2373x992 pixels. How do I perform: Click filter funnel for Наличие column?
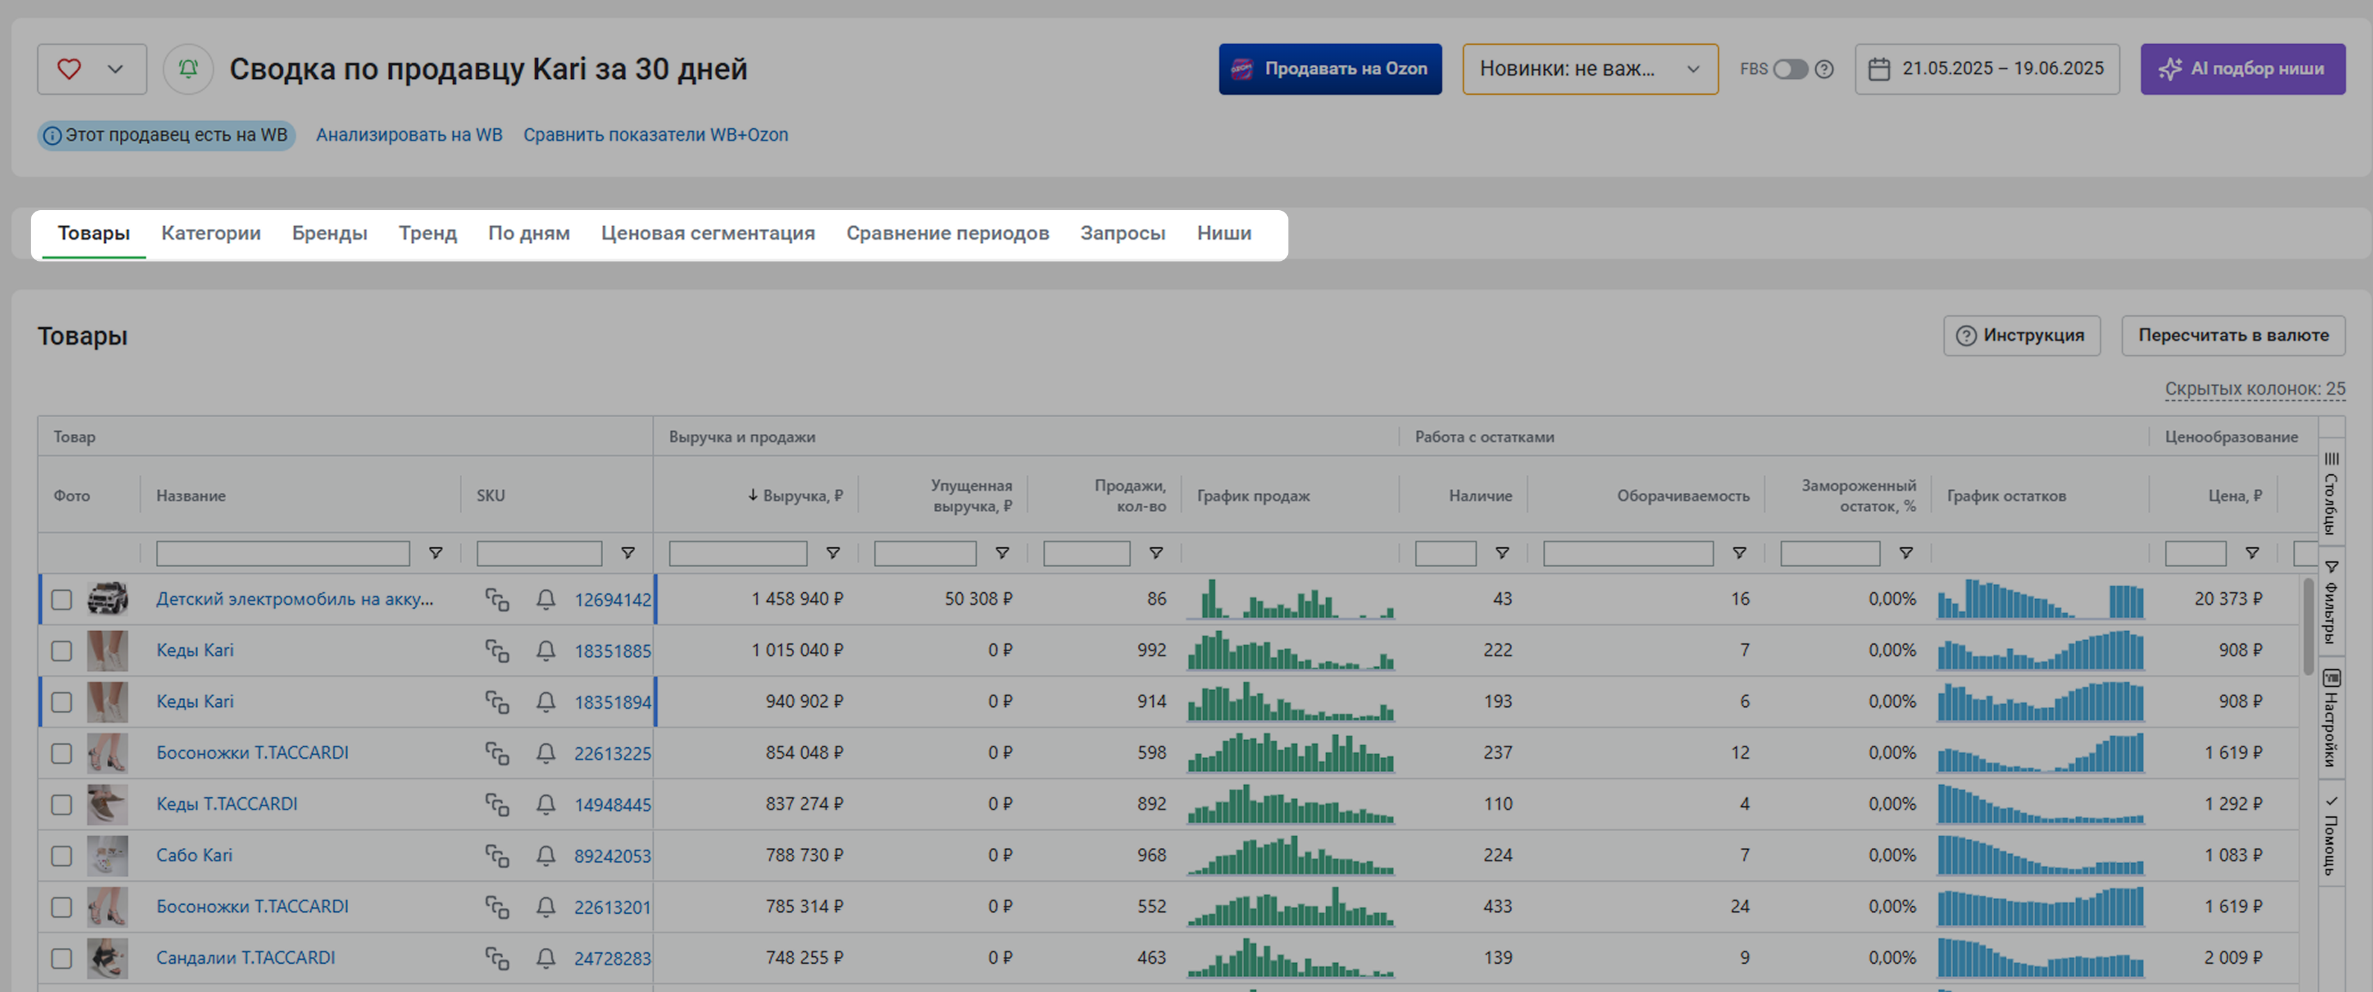[x=1503, y=552]
